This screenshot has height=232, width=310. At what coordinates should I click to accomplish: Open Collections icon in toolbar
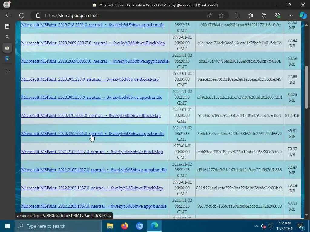pyautogui.click(x=264, y=15)
